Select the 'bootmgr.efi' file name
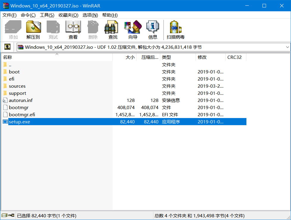 point(22,114)
